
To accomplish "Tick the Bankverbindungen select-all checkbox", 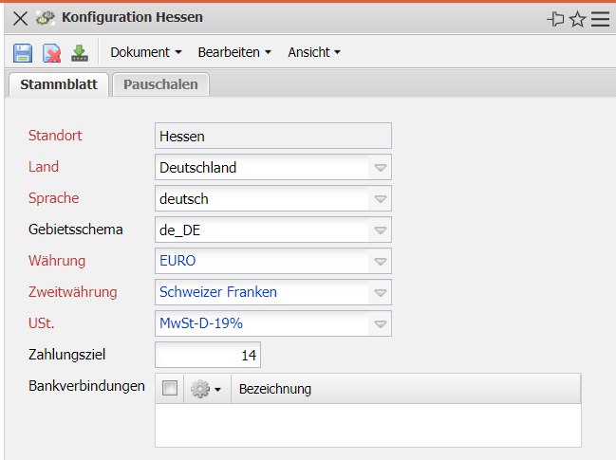I will click(x=169, y=388).
